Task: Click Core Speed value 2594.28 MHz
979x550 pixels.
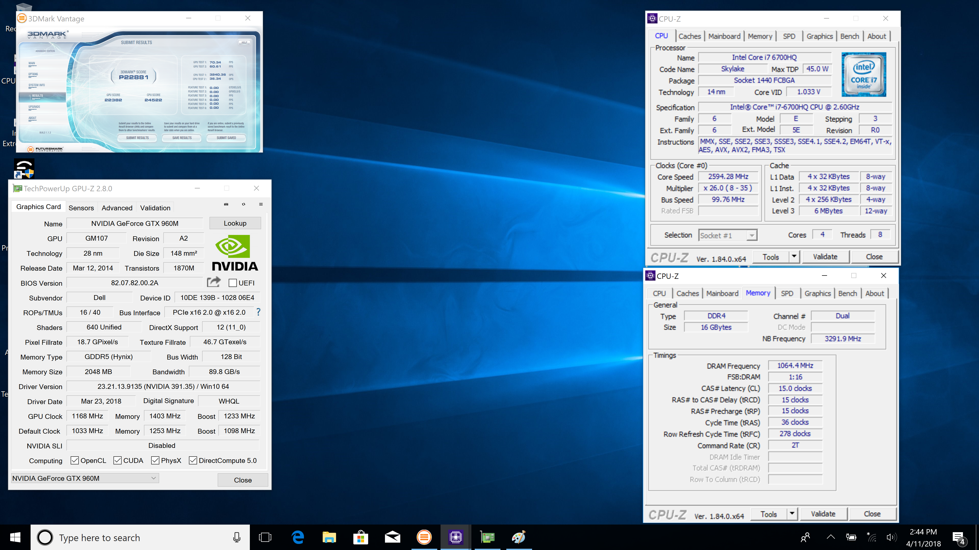Action: (x=728, y=176)
